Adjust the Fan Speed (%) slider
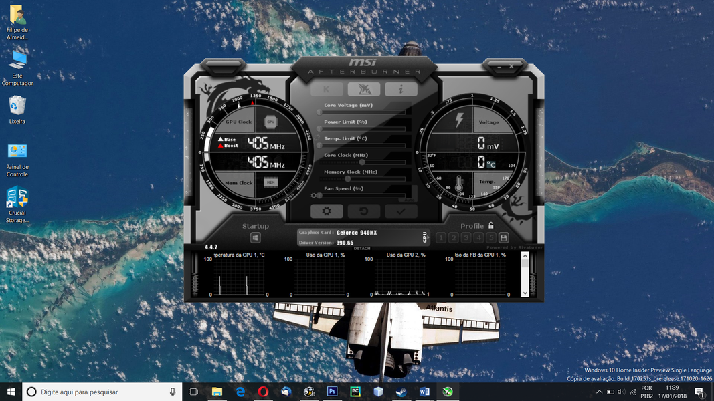Viewport: 714px width, 401px height. coord(363,196)
